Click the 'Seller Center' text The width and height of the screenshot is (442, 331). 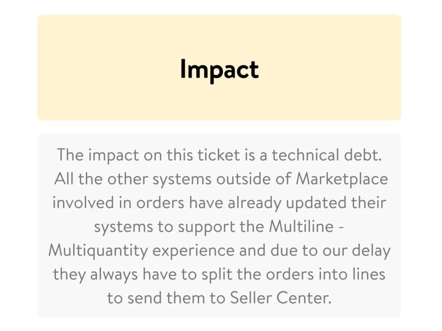coord(281,298)
